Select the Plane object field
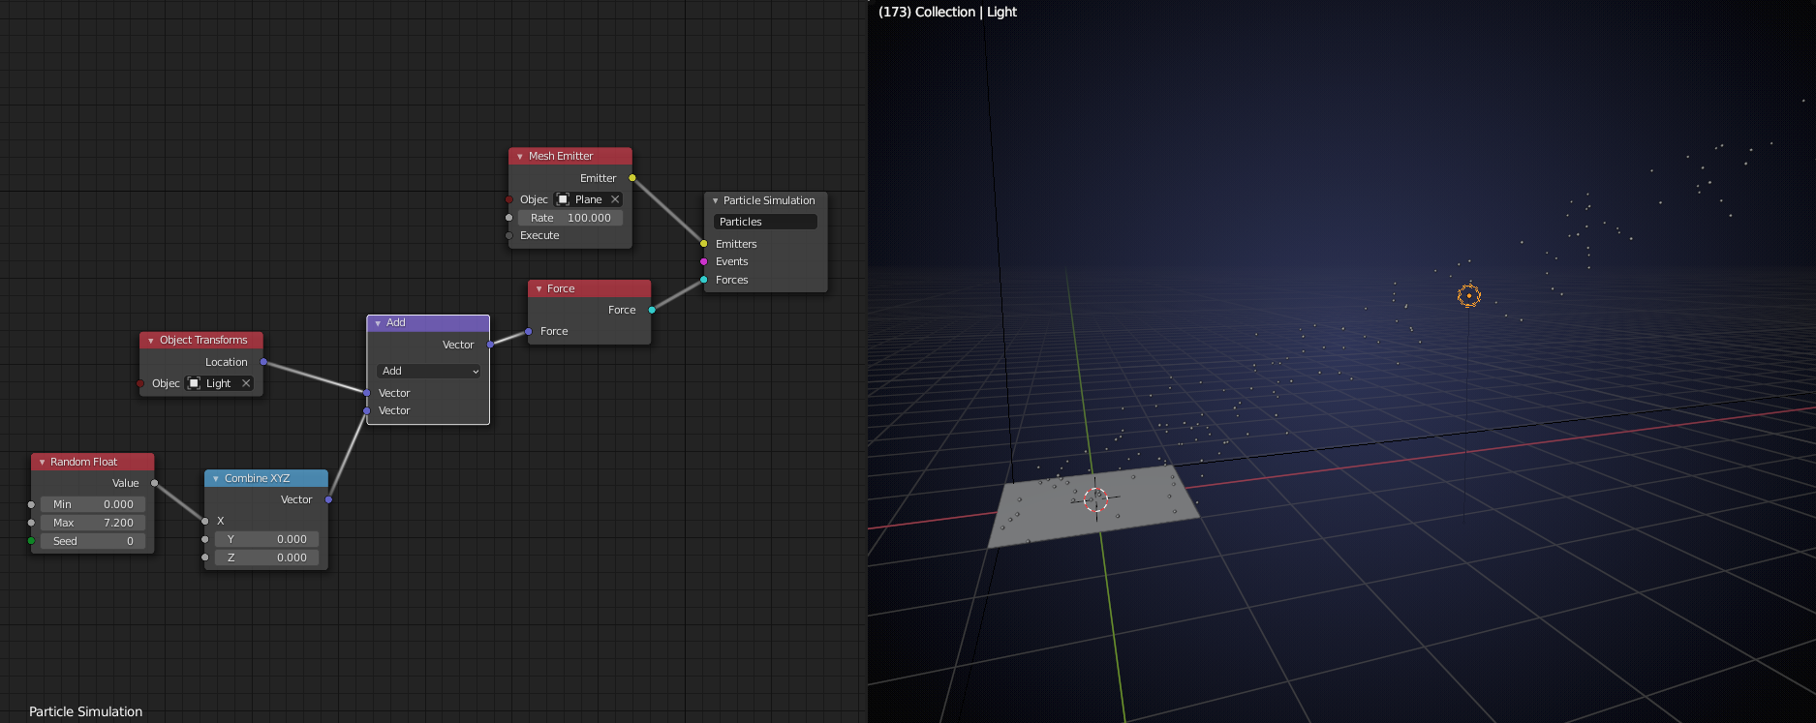Viewport: 1816px width, 723px height. point(589,199)
